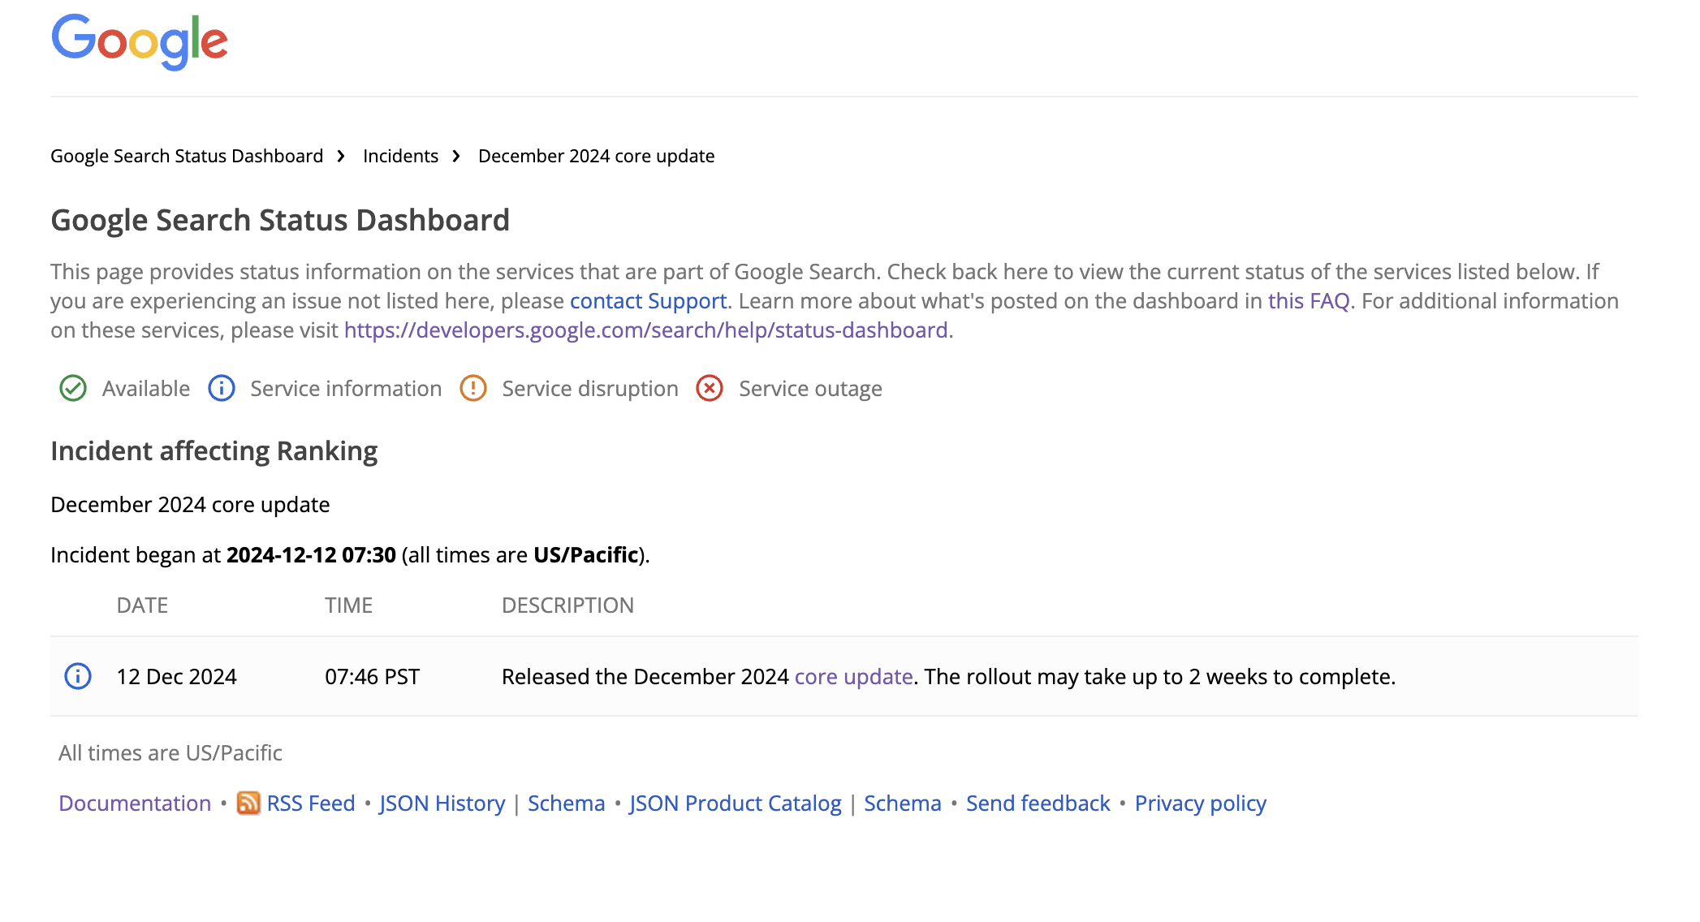Click the info icon in 12 Dec 2024 row
This screenshot has height=922, width=1700.
78,676
